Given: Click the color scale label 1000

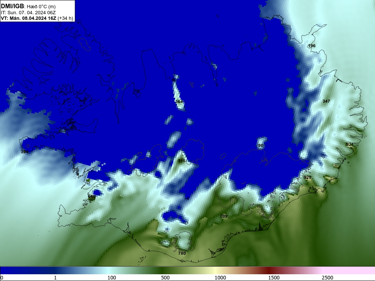Looking at the screenshot, I should (220, 278).
